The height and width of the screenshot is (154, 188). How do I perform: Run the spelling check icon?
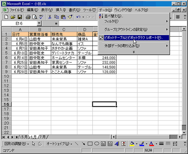click(42, 17)
